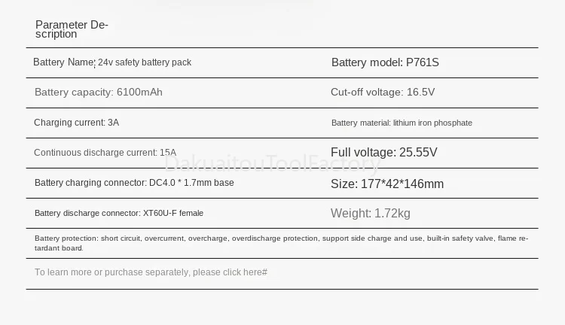Select the Battery charging connector DC4.0 line
Screen dimensions: 565x325
pyautogui.click(x=134, y=183)
